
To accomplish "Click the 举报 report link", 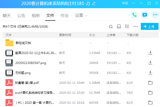I will [x=125, y=3].
